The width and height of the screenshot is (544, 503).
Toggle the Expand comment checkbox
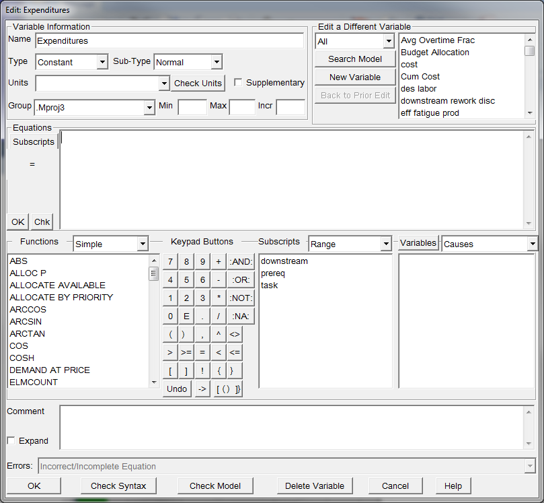tap(11, 441)
